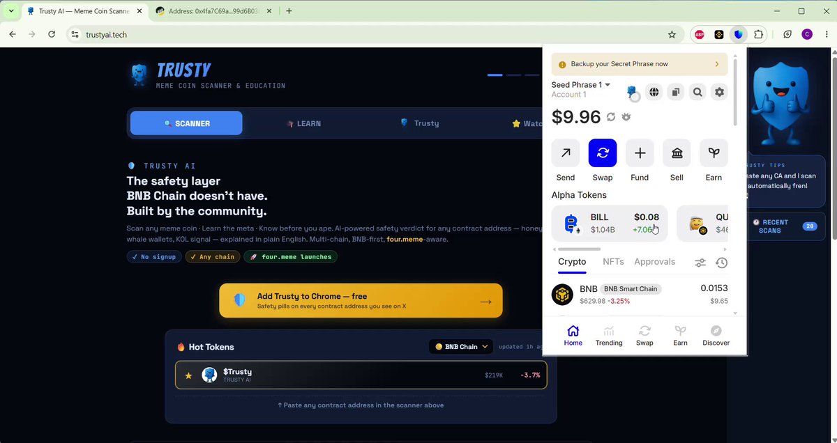Select the SCANNER tab on Trusty page
Viewport: 837px width, 443px height.
[186, 123]
